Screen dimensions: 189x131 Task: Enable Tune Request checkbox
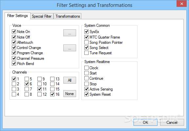click(x=86, y=53)
